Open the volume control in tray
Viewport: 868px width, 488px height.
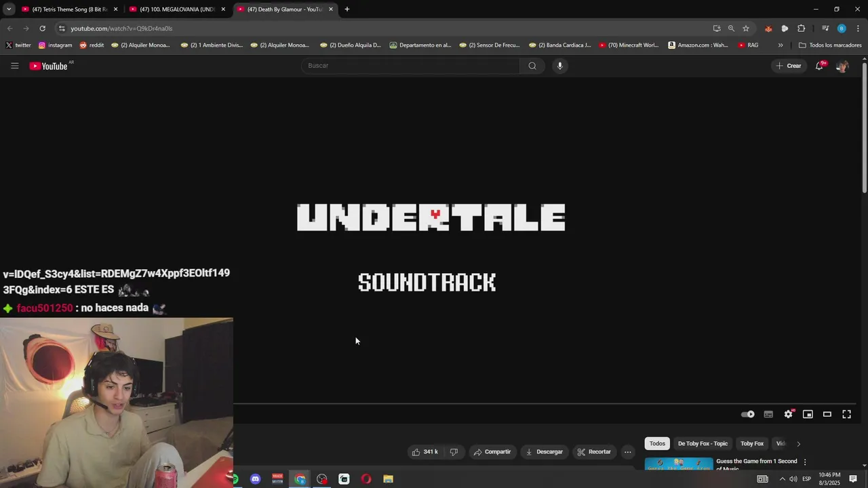793,479
